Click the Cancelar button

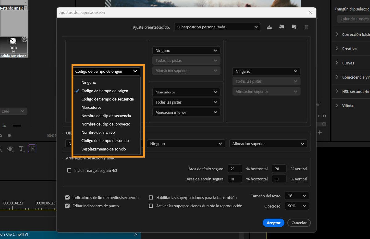(x=299, y=223)
